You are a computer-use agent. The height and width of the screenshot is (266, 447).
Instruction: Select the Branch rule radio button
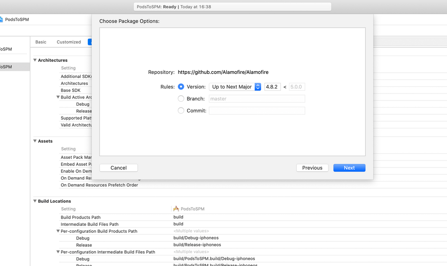[x=181, y=99]
